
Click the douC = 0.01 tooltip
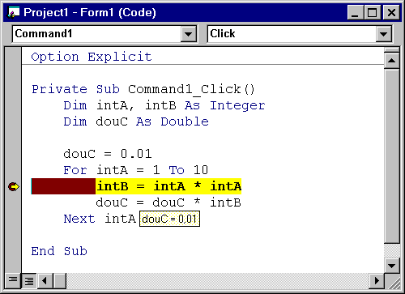pyautogui.click(x=169, y=219)
